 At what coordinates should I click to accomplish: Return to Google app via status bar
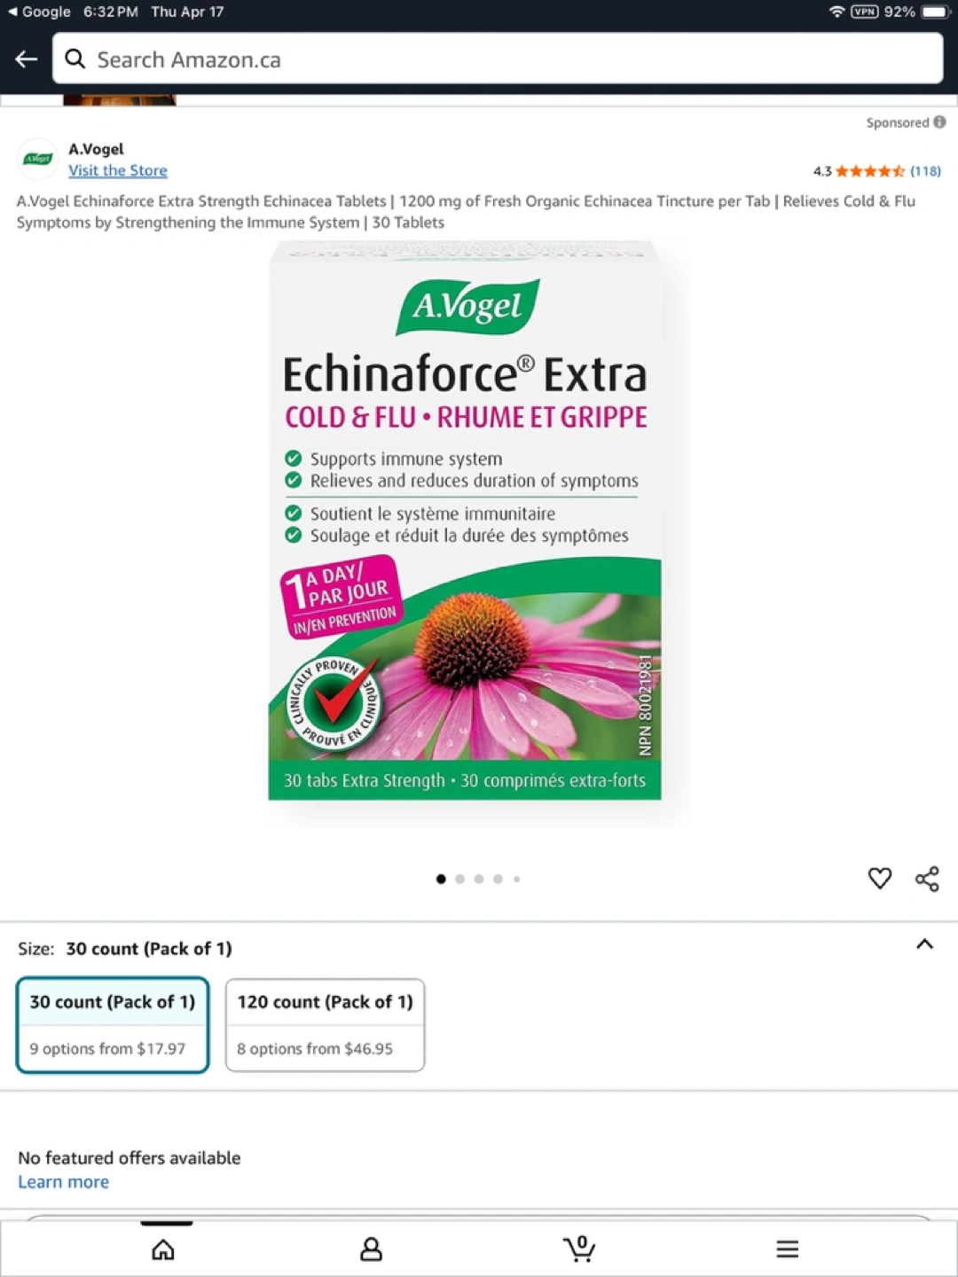point(40,12)
